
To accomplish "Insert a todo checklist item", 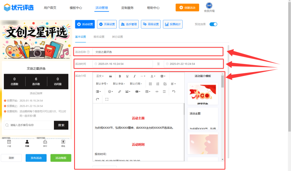I will 165,84.
